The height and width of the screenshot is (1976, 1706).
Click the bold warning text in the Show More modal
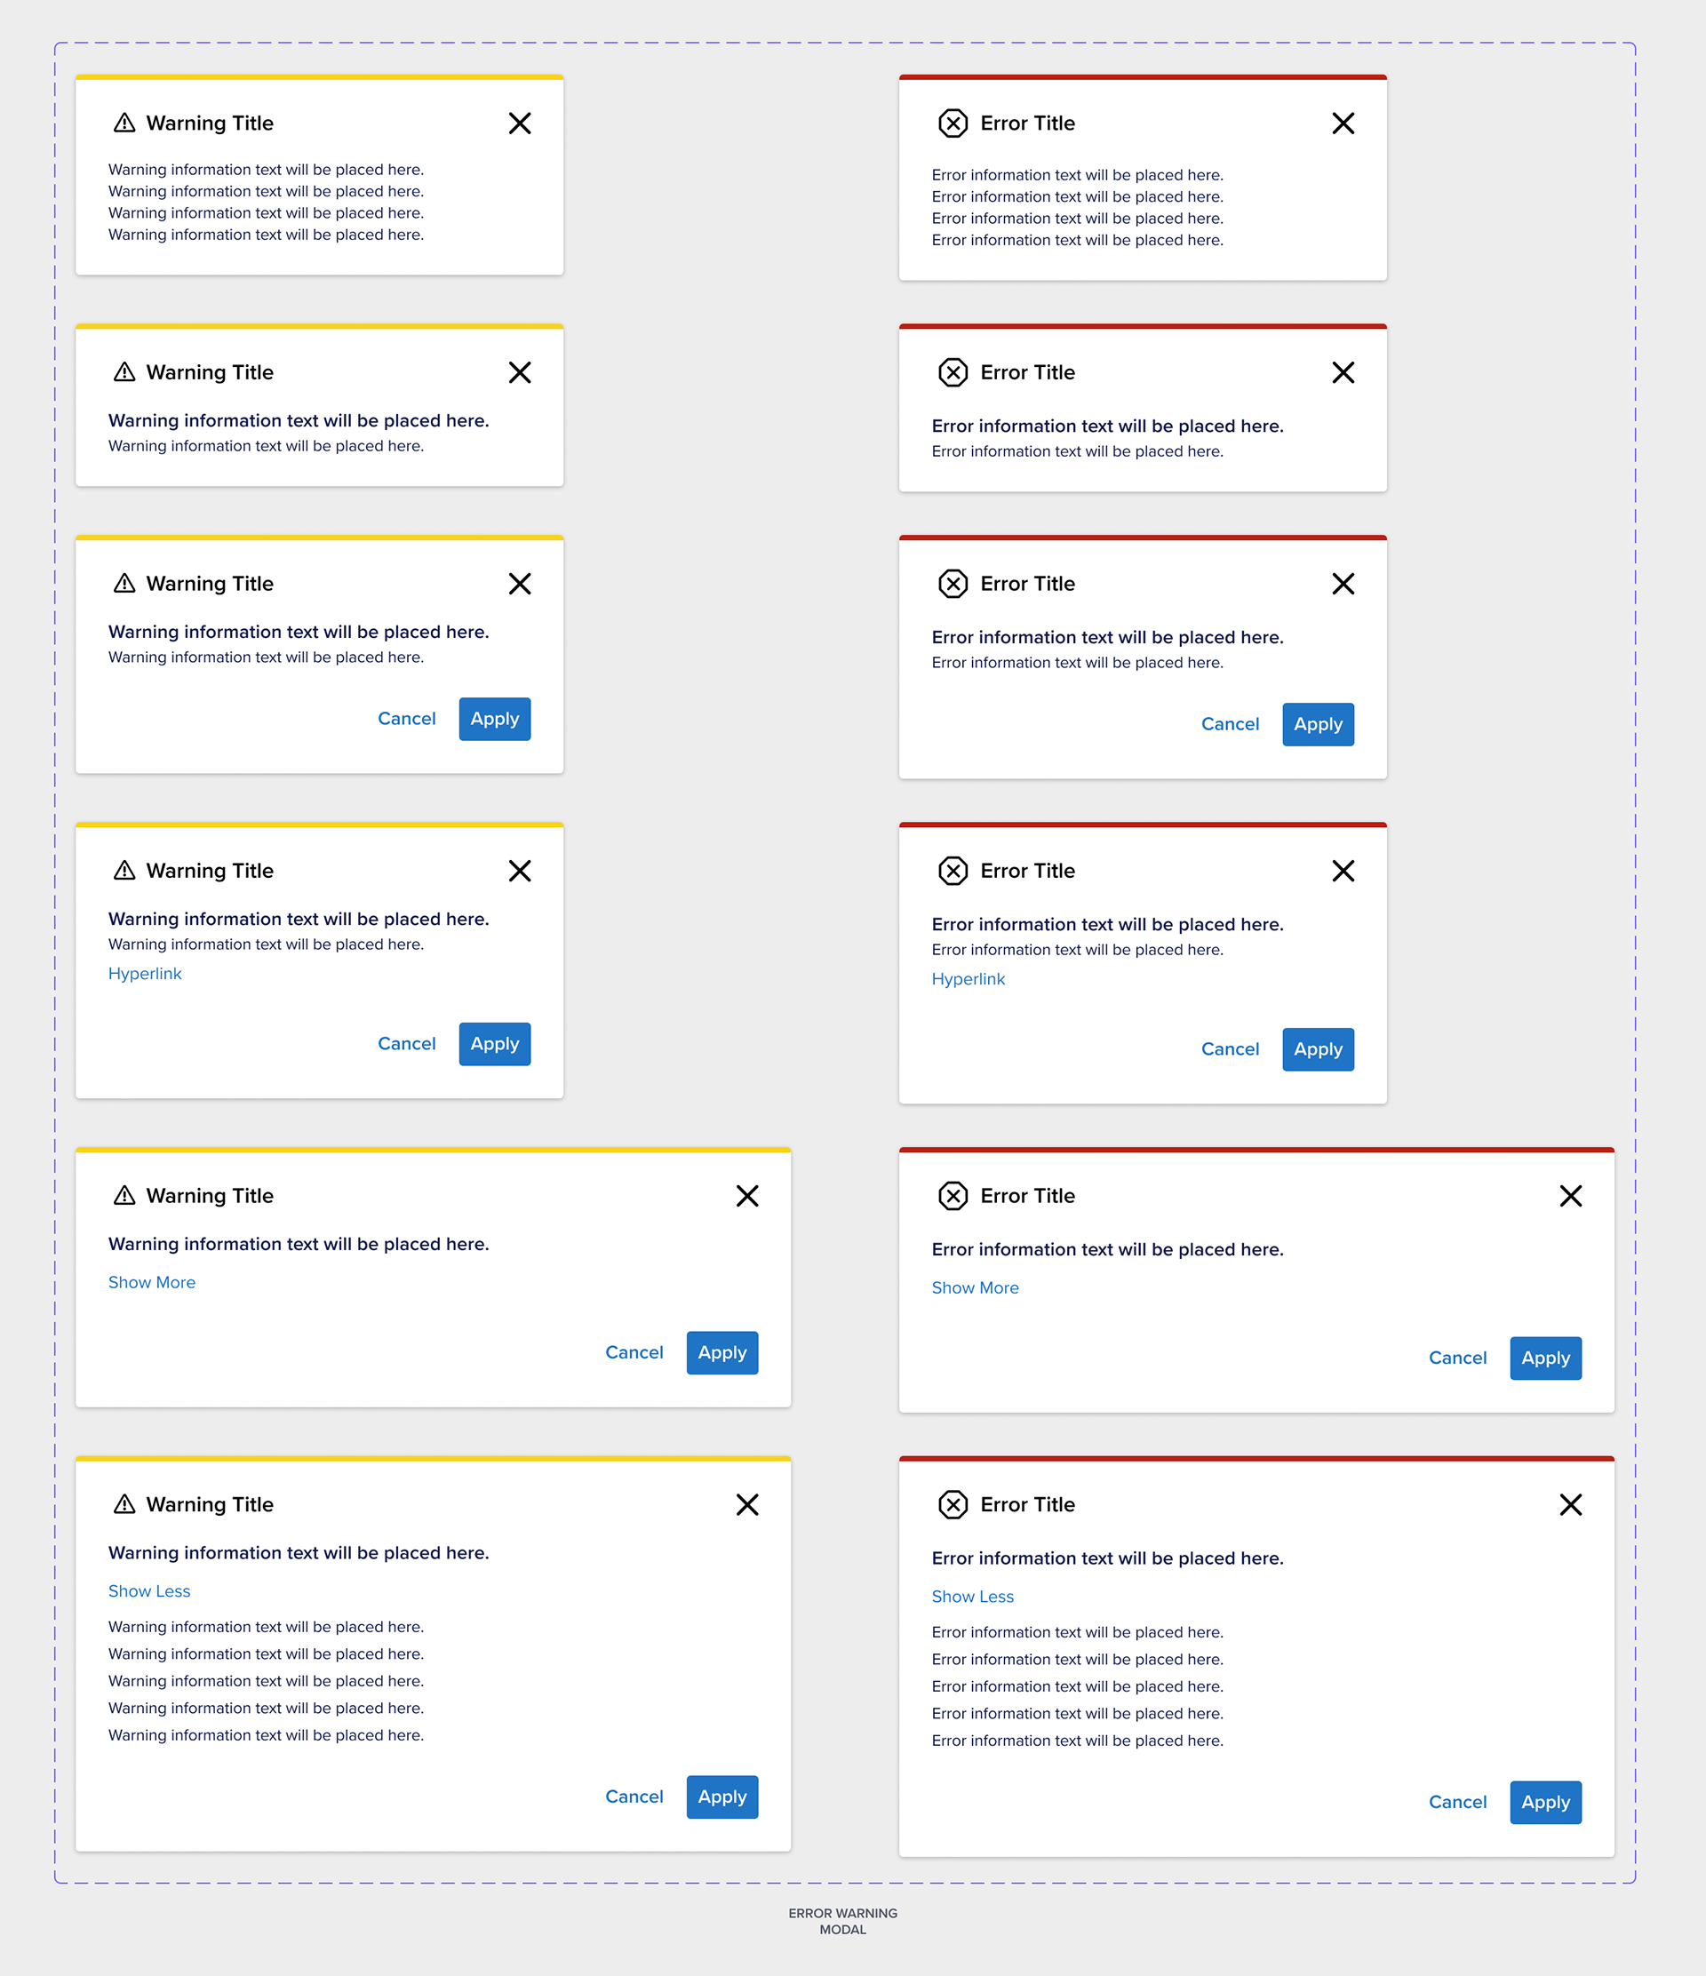click(x=299, y=1245)
